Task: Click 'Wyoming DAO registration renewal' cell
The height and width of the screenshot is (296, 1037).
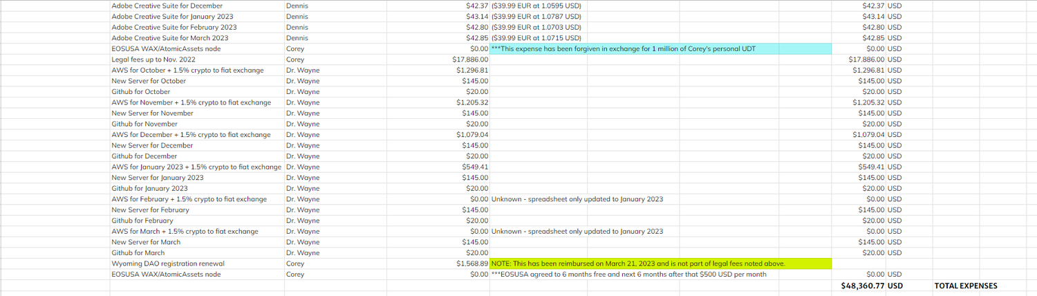Action: point(168,263)
